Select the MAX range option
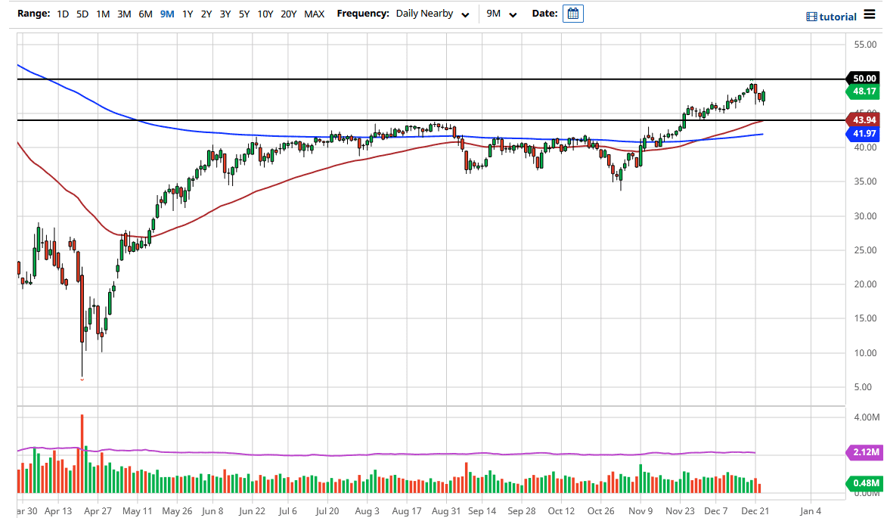The height and width of the screenshot is (518, 884). [x=315, y=13]
